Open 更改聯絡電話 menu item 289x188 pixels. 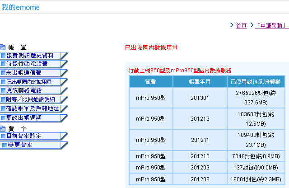(x=34, y=90)
